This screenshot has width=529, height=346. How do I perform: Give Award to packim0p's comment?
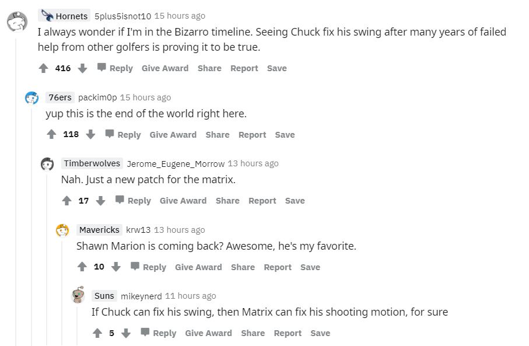tap(173, 135)
